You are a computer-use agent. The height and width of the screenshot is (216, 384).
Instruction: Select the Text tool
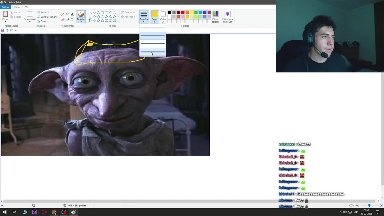[x=72, y=14]
